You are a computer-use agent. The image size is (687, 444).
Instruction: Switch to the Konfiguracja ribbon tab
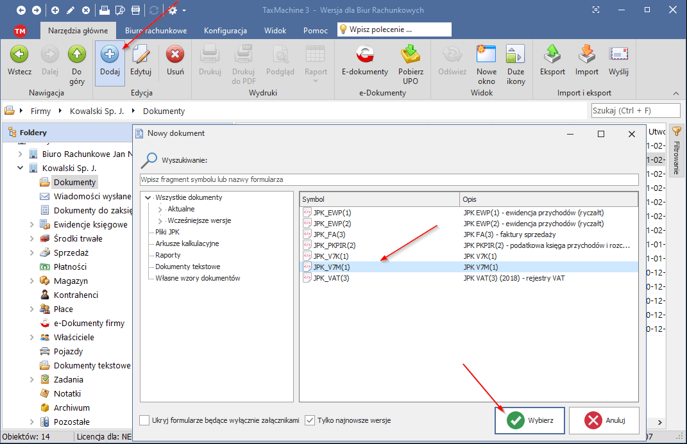(225, 31)
